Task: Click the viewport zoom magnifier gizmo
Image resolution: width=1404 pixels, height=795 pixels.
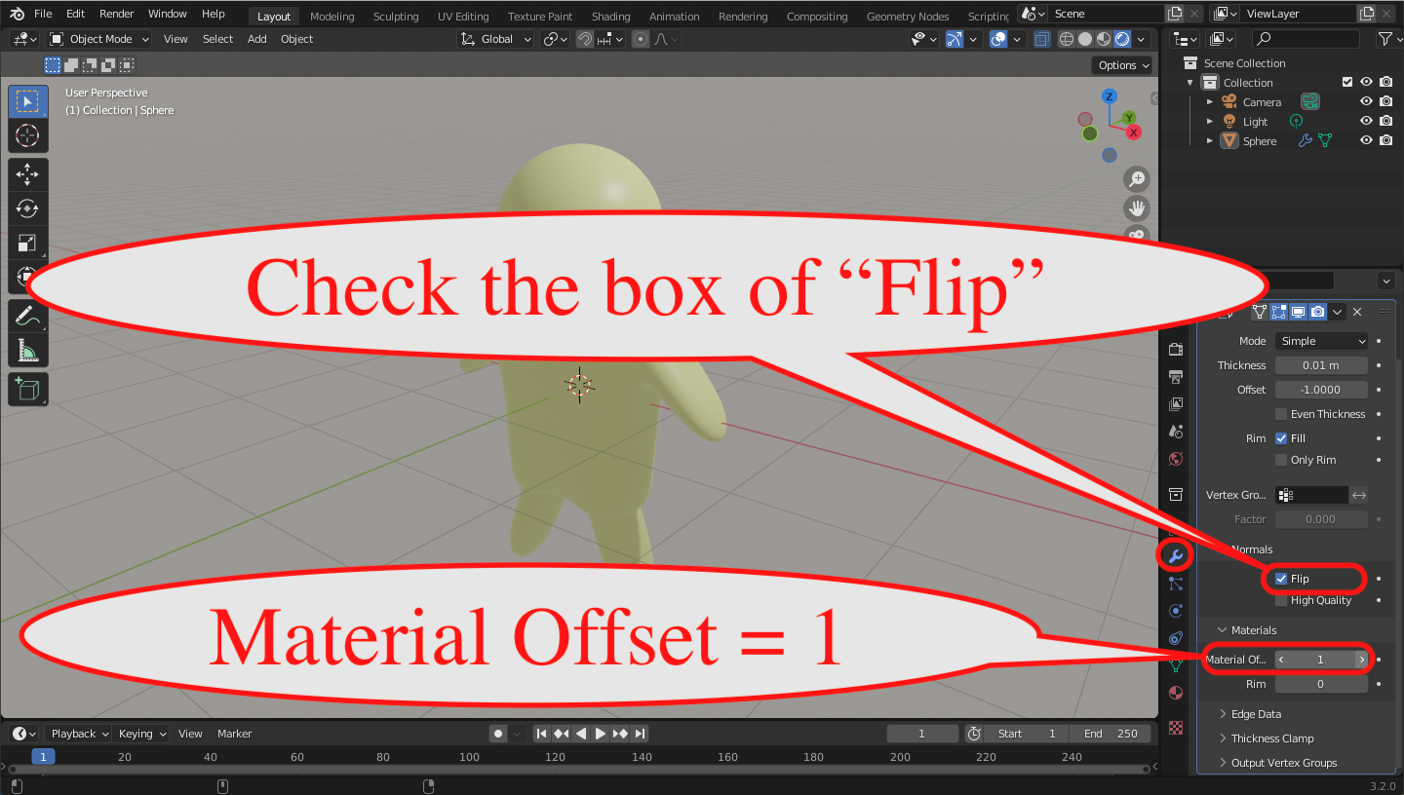Action: pyautogui.click(x=1137, y=179)
